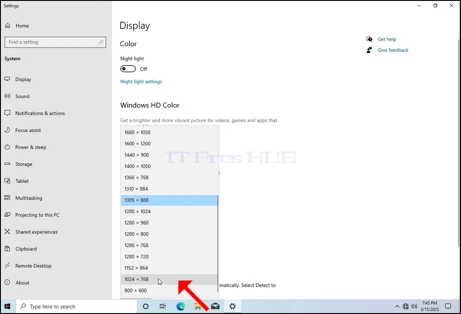This screenshot has height=314, width=461.
Task: Pick 1280 × 800 from the list
Action: [170, 234]
